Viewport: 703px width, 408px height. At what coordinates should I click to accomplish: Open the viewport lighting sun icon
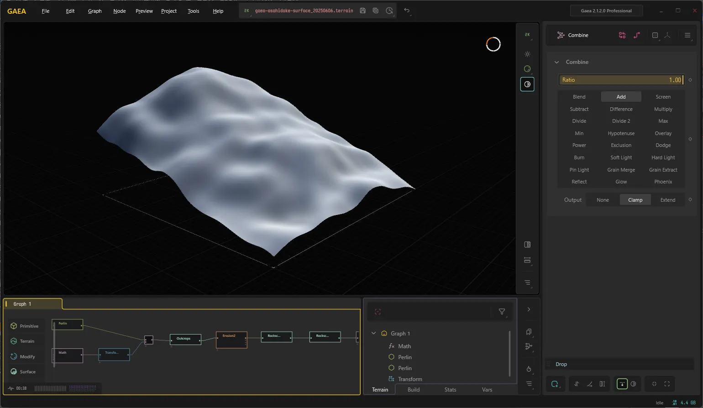(527, 54)
